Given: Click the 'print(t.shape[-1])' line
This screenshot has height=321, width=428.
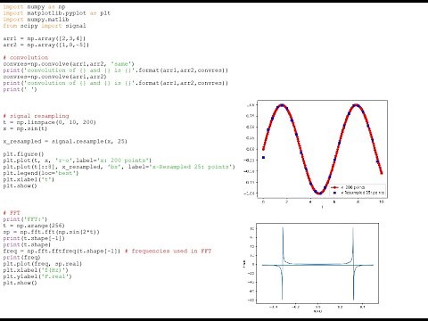Looking at the screenshot, I should click(34, 238).
